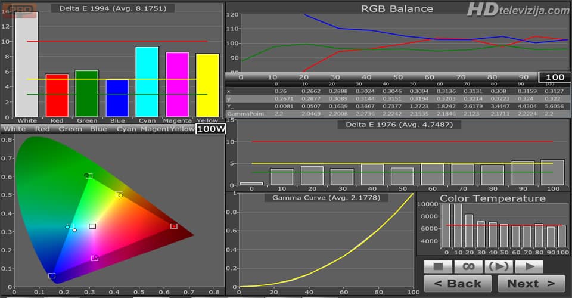Click the HDtelevizija.com logo
Image resolution: width=572 pixels, height=298 pixels.
pyautogui.click(x=518, y=10)
